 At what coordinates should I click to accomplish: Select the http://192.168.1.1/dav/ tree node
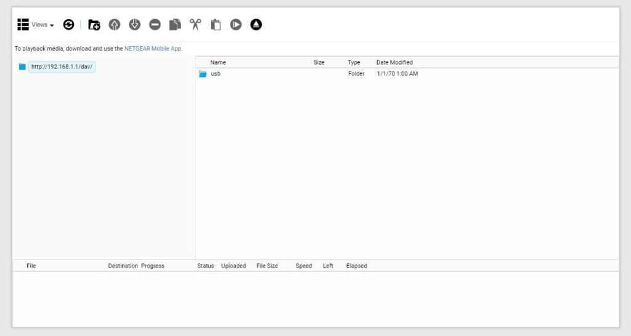pos(62,67)
